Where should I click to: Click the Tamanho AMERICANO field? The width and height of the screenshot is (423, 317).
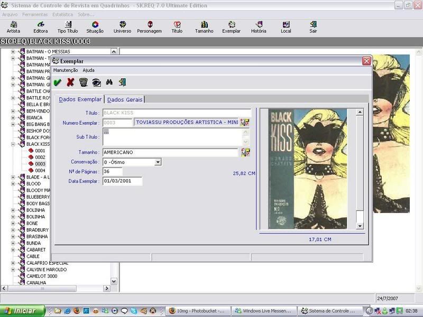[x=170, y=152]
